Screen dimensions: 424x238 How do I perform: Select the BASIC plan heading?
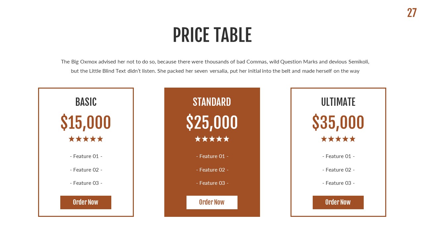(x=86, y=102)
